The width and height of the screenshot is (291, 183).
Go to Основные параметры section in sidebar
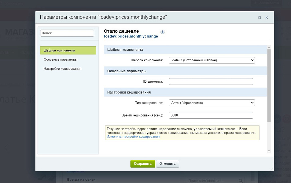[61, 59]
